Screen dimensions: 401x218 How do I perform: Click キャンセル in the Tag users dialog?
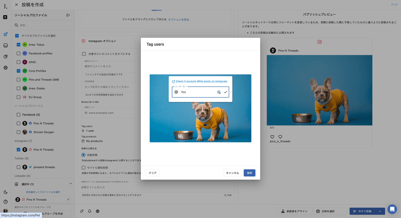point(232,173)
